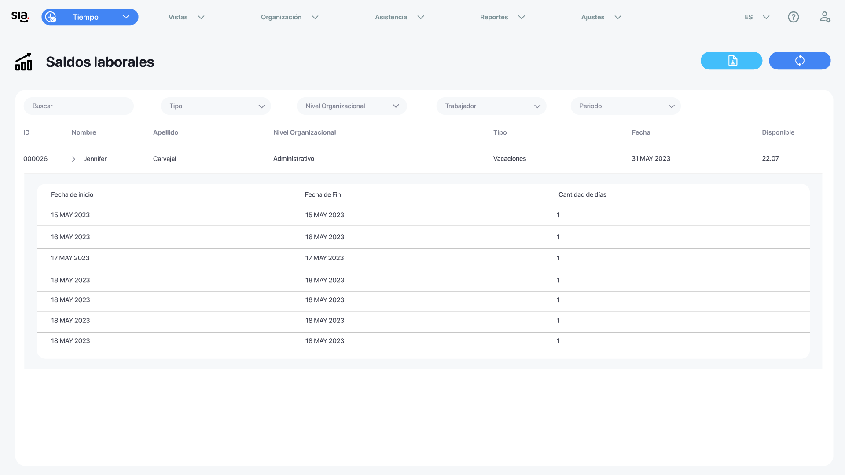The width and height of the screenshot is (845, 475).
Task: Click the clock icon in Tiempo selector
Action: [x=51, y=17]
